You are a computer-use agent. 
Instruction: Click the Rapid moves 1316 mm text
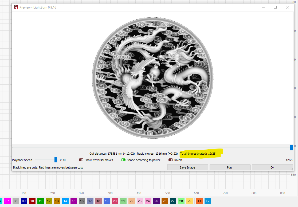(x=157, y=154)
